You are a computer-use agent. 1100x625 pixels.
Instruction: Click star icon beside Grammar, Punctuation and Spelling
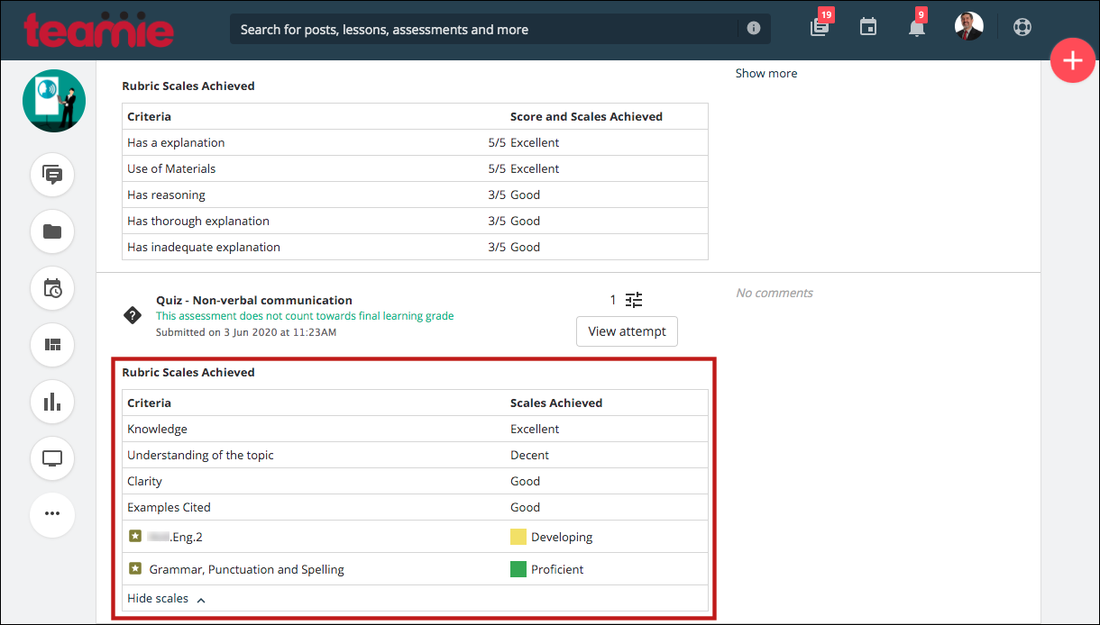[x=135, y=568]
